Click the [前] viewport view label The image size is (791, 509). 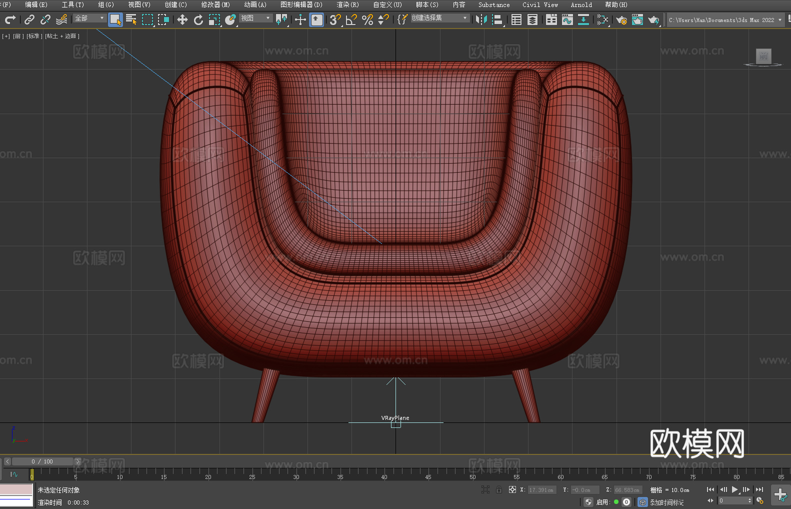click(18, 36)
